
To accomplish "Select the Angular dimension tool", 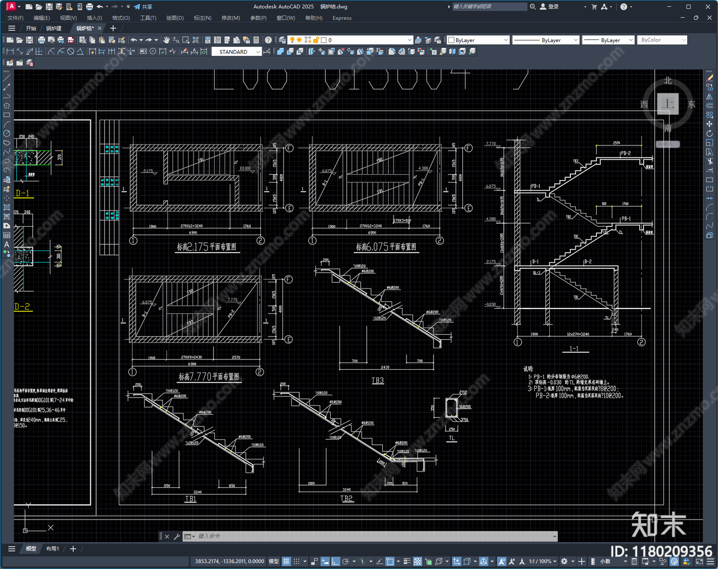I will (x=80, y=52).
